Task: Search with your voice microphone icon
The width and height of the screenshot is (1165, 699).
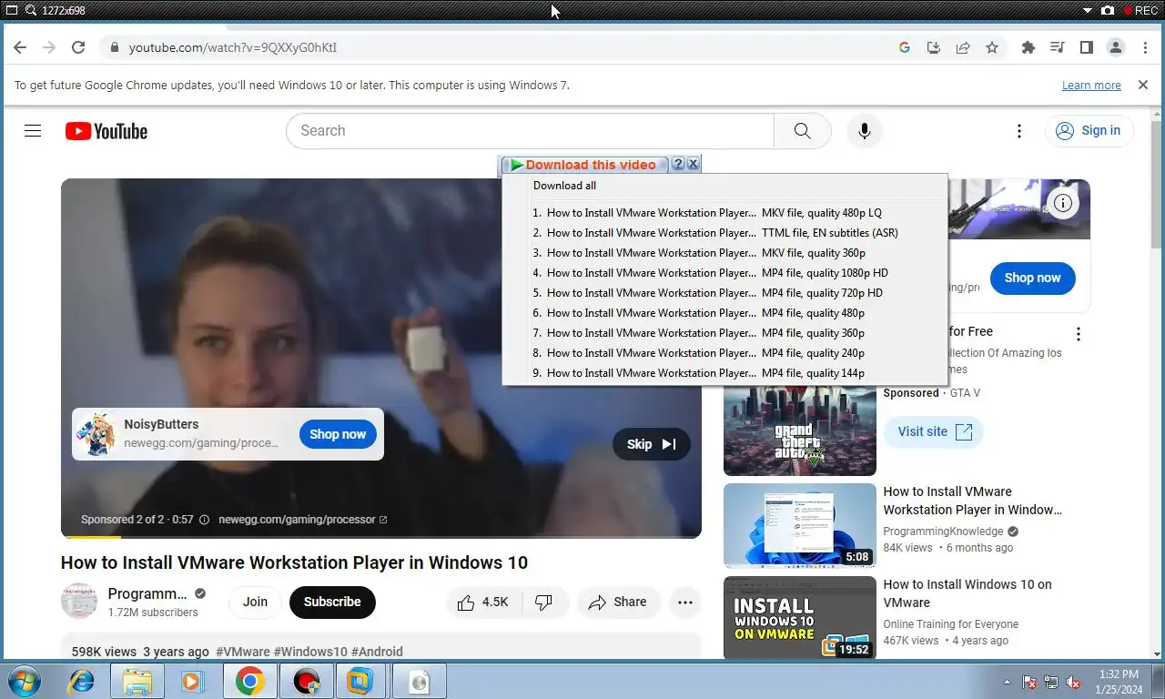Action: (865, 131)
